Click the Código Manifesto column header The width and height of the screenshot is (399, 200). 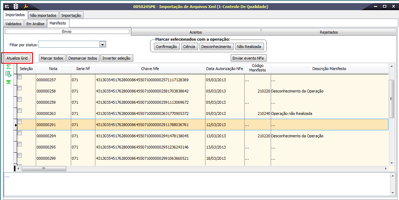257,69
